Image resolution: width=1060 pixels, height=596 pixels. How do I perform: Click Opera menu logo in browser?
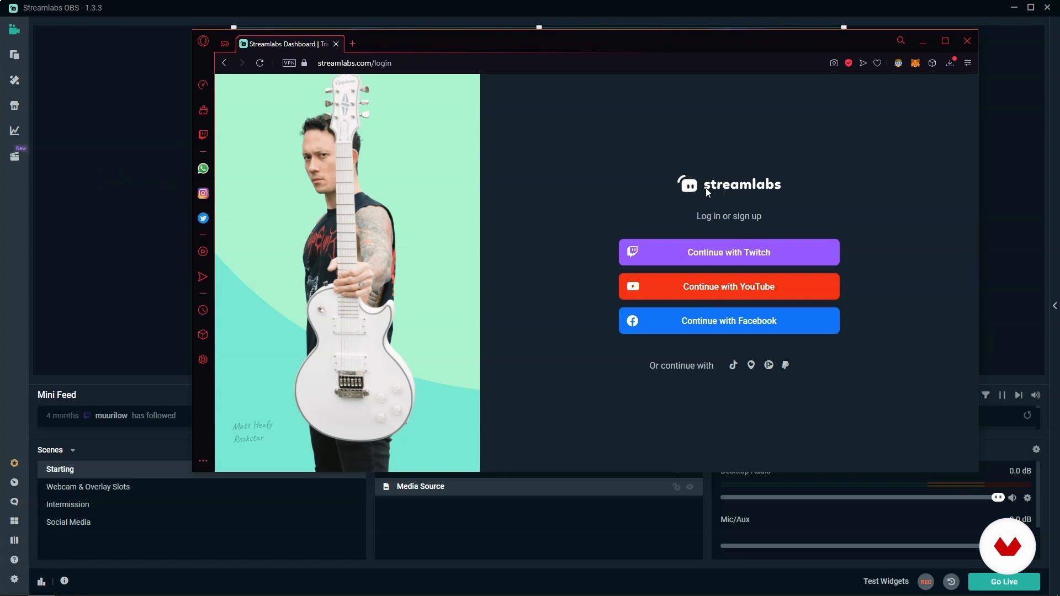coord(203,41)
